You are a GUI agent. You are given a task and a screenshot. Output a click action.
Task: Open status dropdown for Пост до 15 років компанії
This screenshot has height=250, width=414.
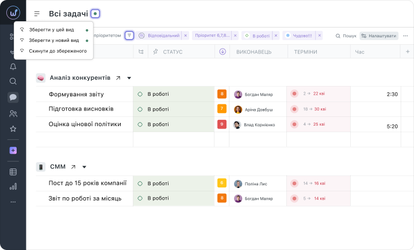coord(174,183)
